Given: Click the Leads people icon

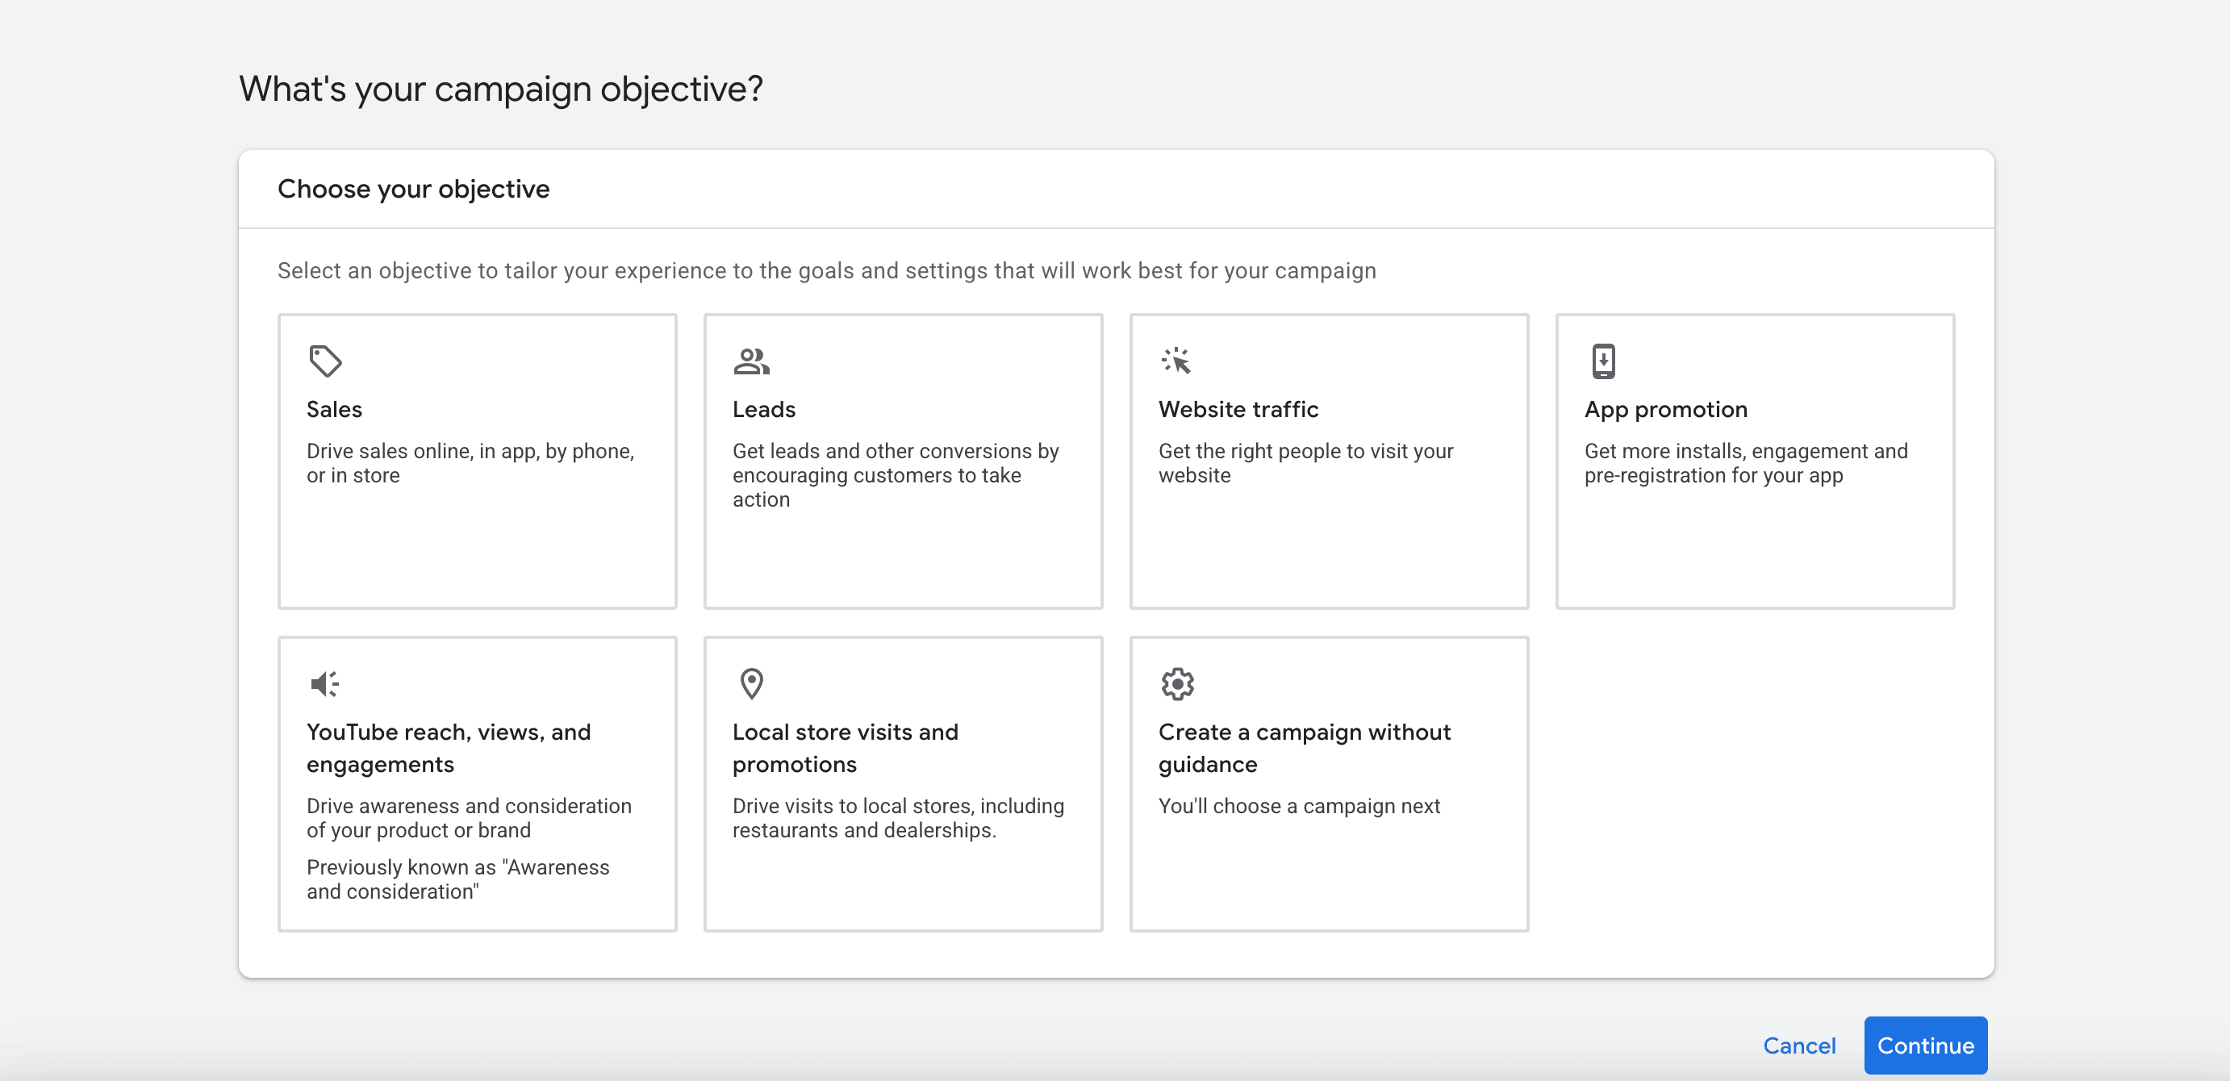Looking at the screenshot, I should pos(751,361).
